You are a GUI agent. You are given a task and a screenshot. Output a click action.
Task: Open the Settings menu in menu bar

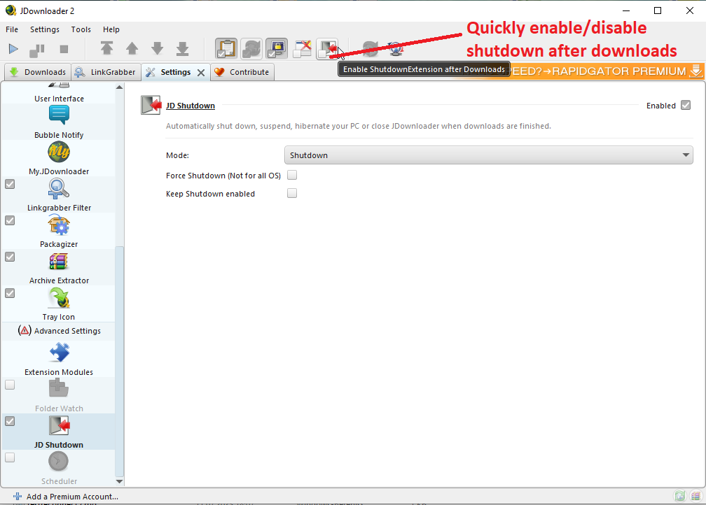(x=45, y=29)
